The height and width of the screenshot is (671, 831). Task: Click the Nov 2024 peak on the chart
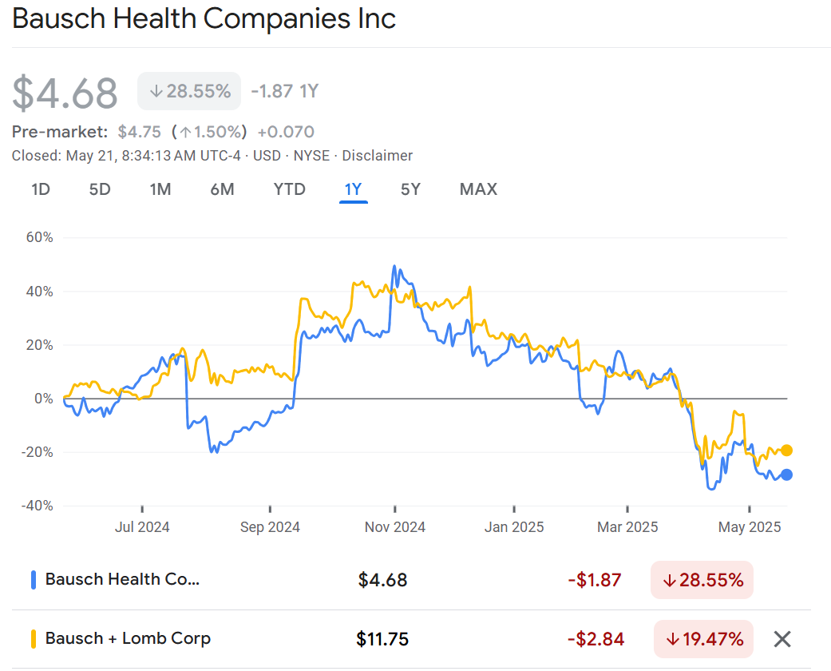394,267
